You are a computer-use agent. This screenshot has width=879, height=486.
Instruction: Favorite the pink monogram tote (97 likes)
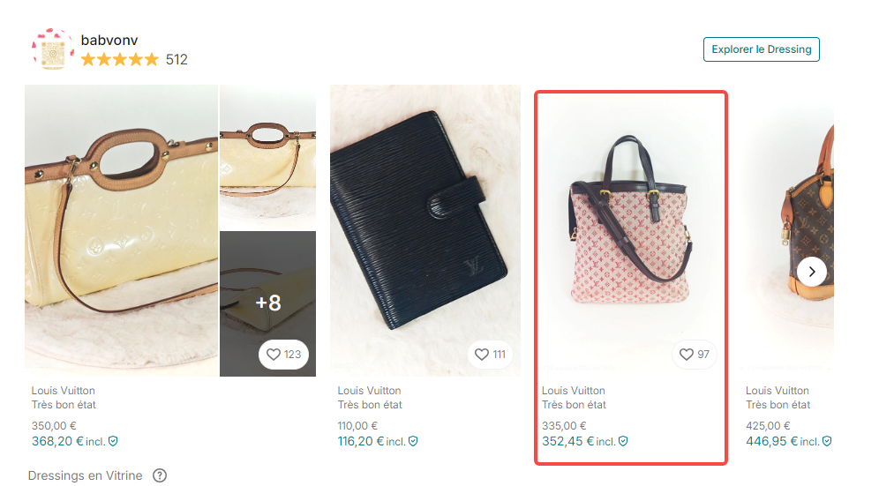coord(695,355)
